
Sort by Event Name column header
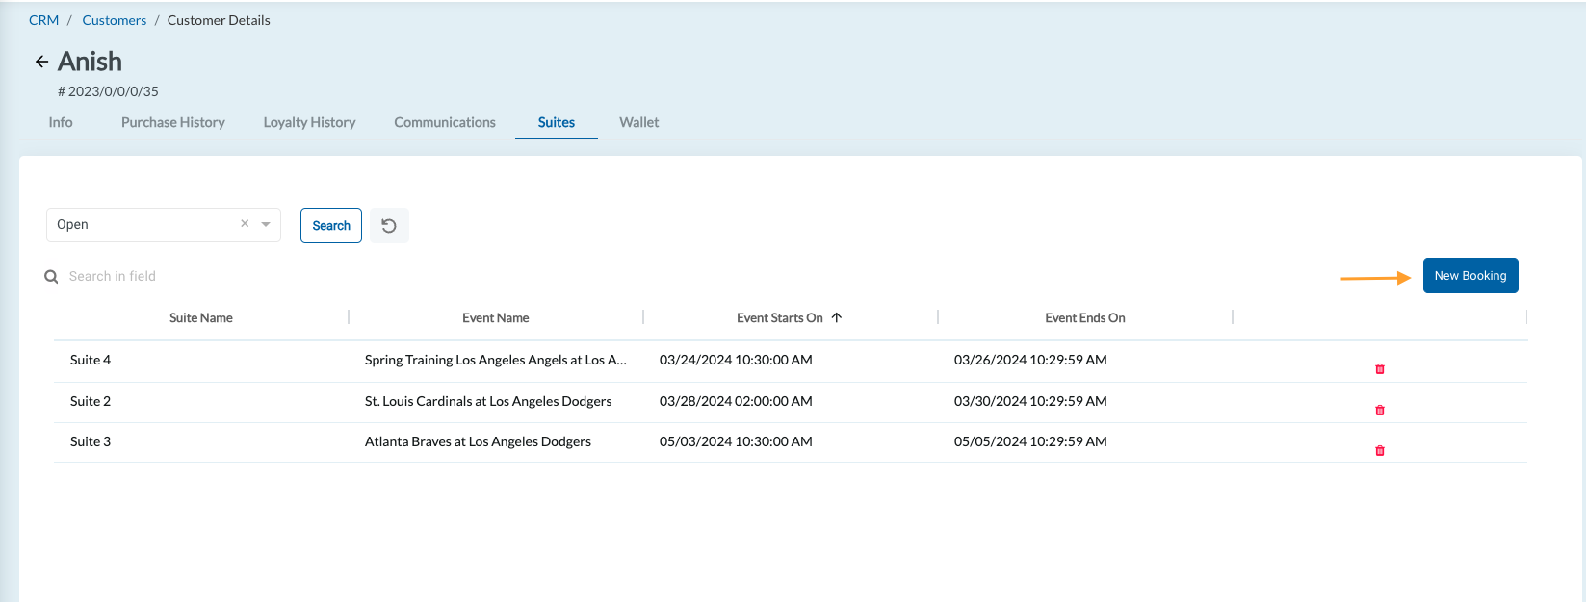click(x=496, y=317)
